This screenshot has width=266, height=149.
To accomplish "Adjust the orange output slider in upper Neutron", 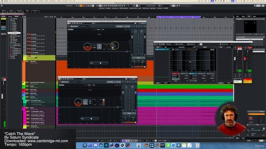I will 140,67.
